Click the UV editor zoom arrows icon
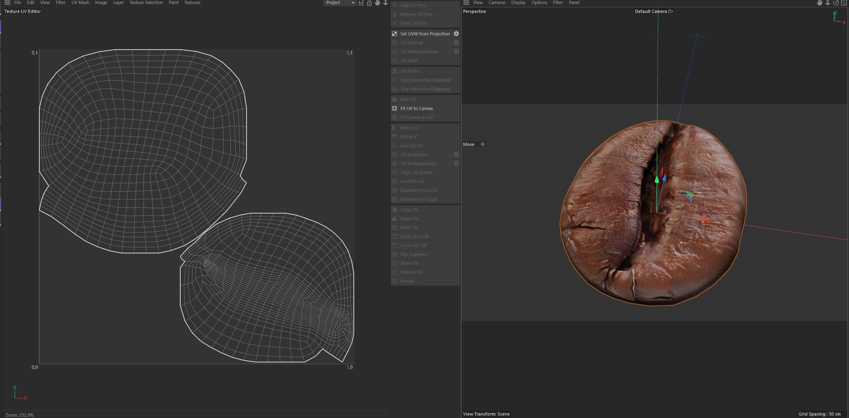Screen dimensions: 849x418 [385, 3]
